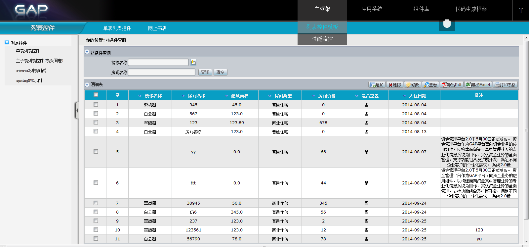Switch to the 网上书店 tab
Viewport: 529px width, 247px height.
tap(157, 28)
